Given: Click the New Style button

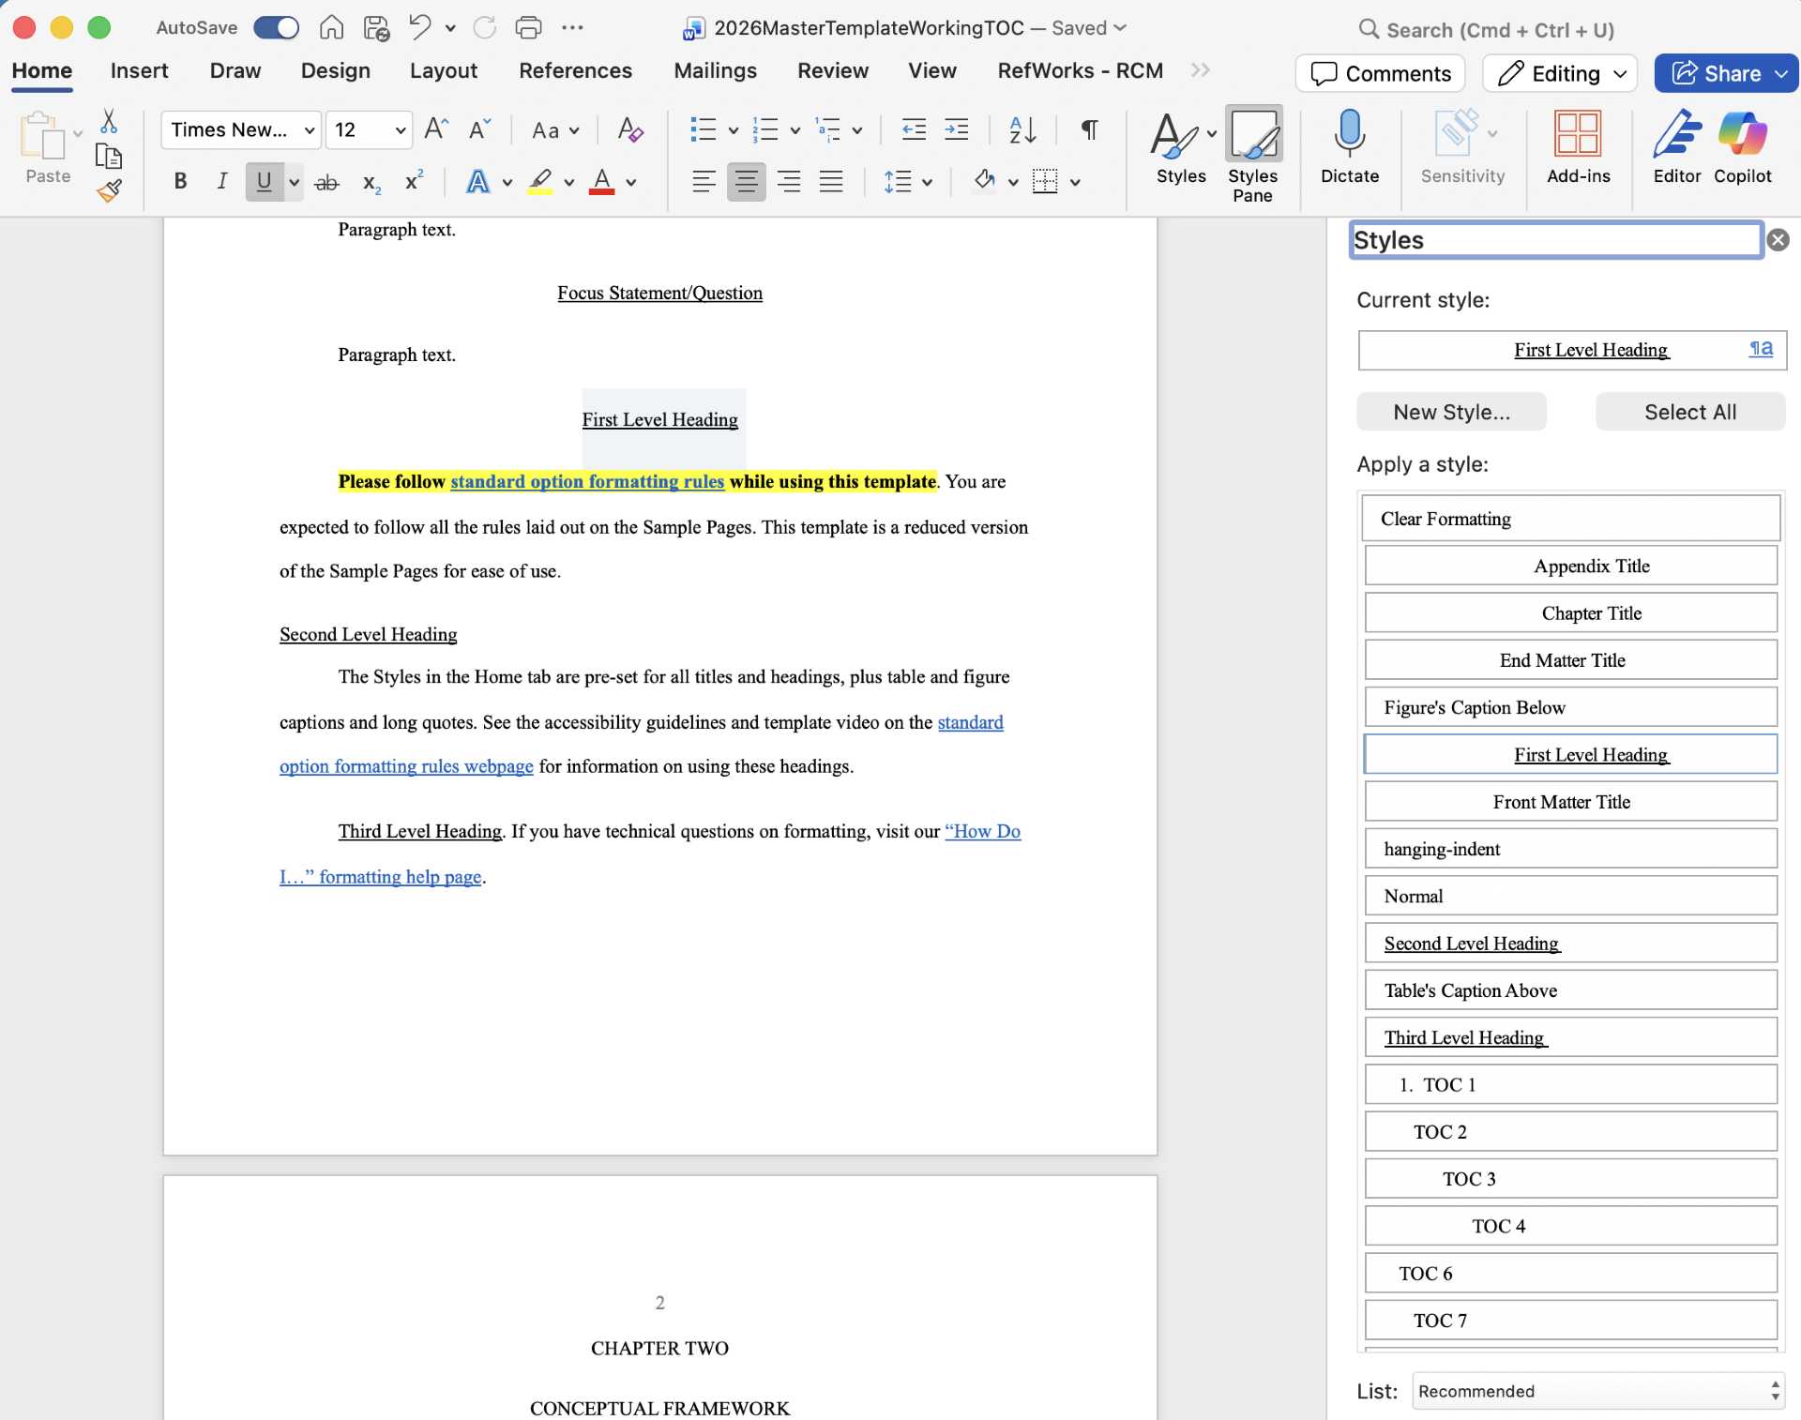Looking at the screenshot, I should [x=1450, y=412].
